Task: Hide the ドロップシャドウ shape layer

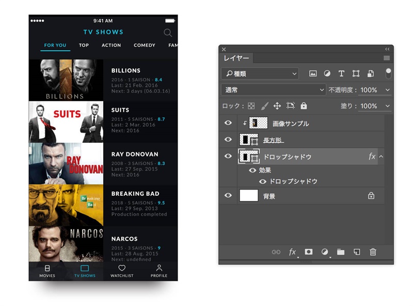Action: click(228, 156)
